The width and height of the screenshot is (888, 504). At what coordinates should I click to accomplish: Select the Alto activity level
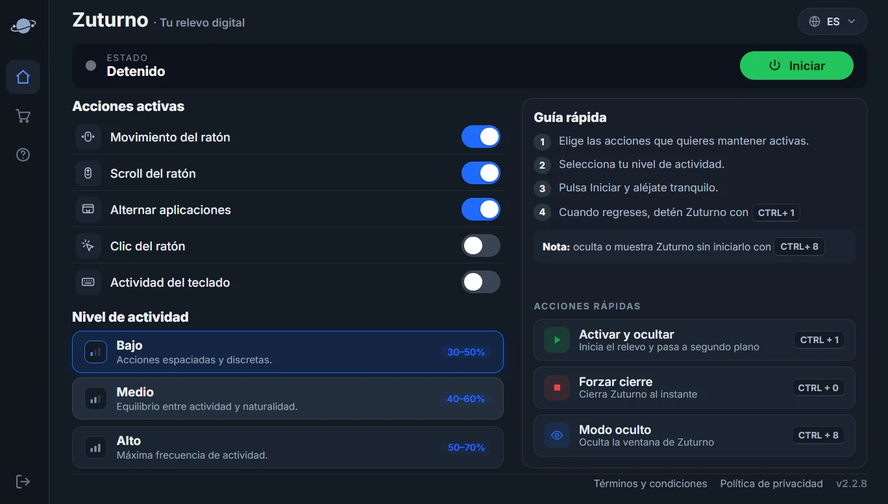tap(288, 447)
